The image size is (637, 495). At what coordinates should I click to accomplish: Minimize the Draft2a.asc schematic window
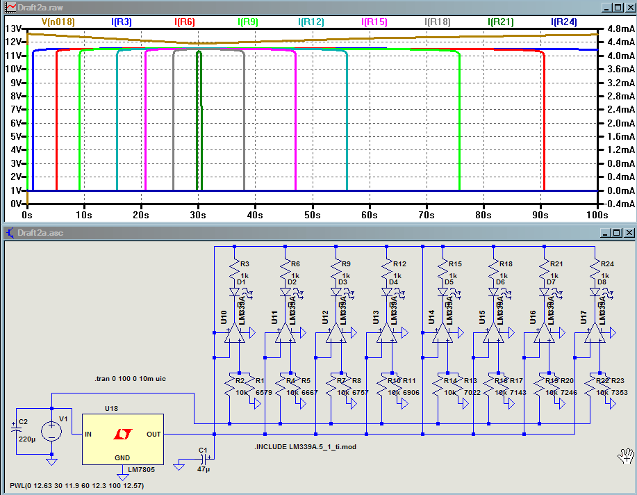[x=606, y=233]
